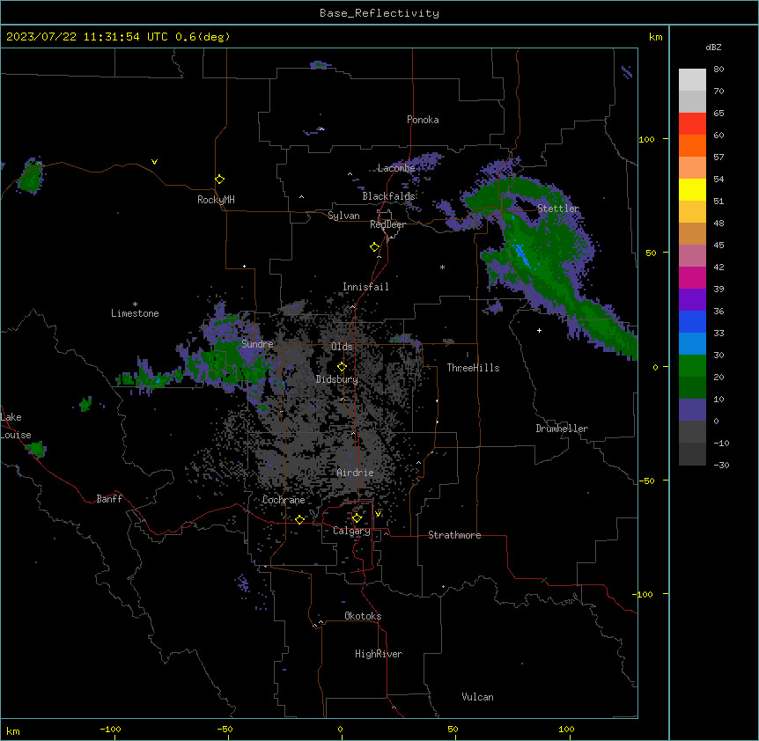This screenshot has height=741, width=759.
Task: Click the ThreeHills label
Action: 473,368
